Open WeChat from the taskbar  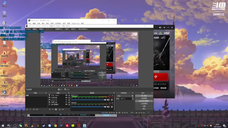coord(20,125)
